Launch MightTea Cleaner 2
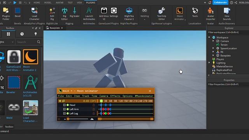 [x=129, y=14]
